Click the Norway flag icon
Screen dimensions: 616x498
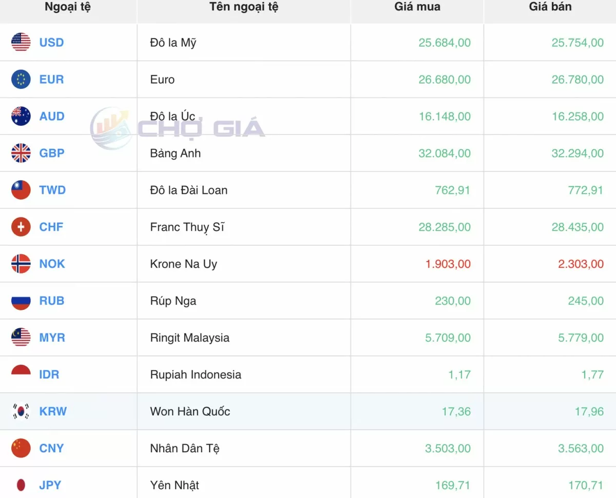click(21, 264)
